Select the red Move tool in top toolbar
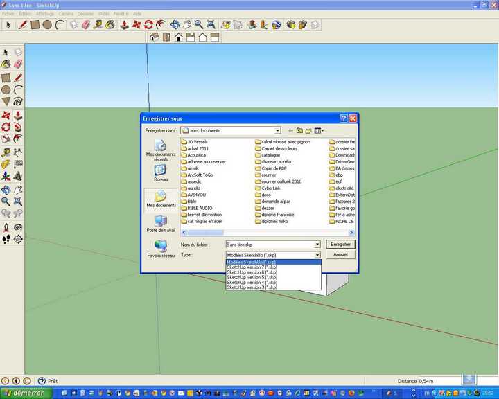The image size is (499, 399). (137, 25)
